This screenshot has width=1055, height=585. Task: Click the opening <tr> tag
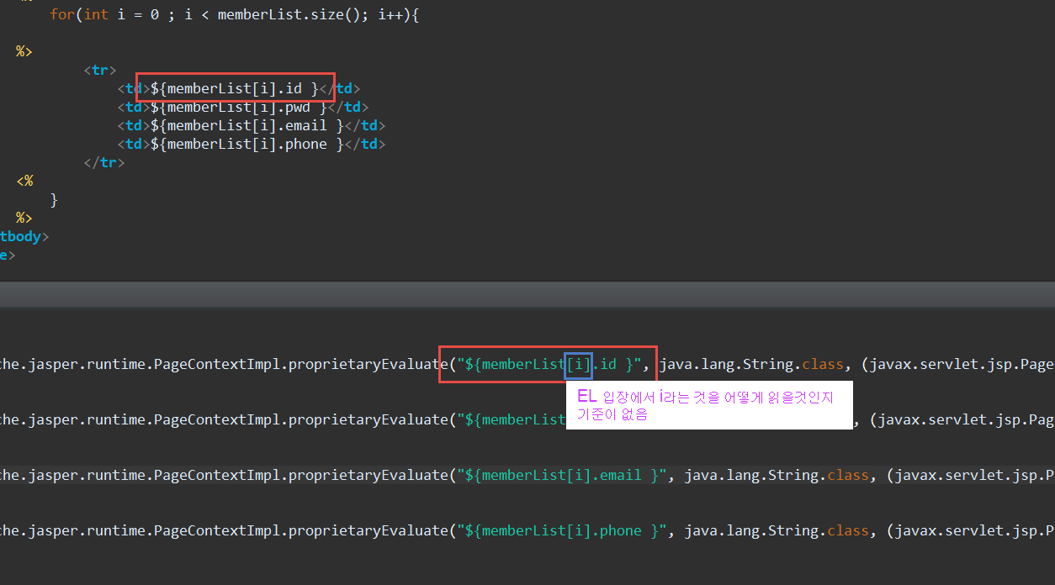click(99, 70)
